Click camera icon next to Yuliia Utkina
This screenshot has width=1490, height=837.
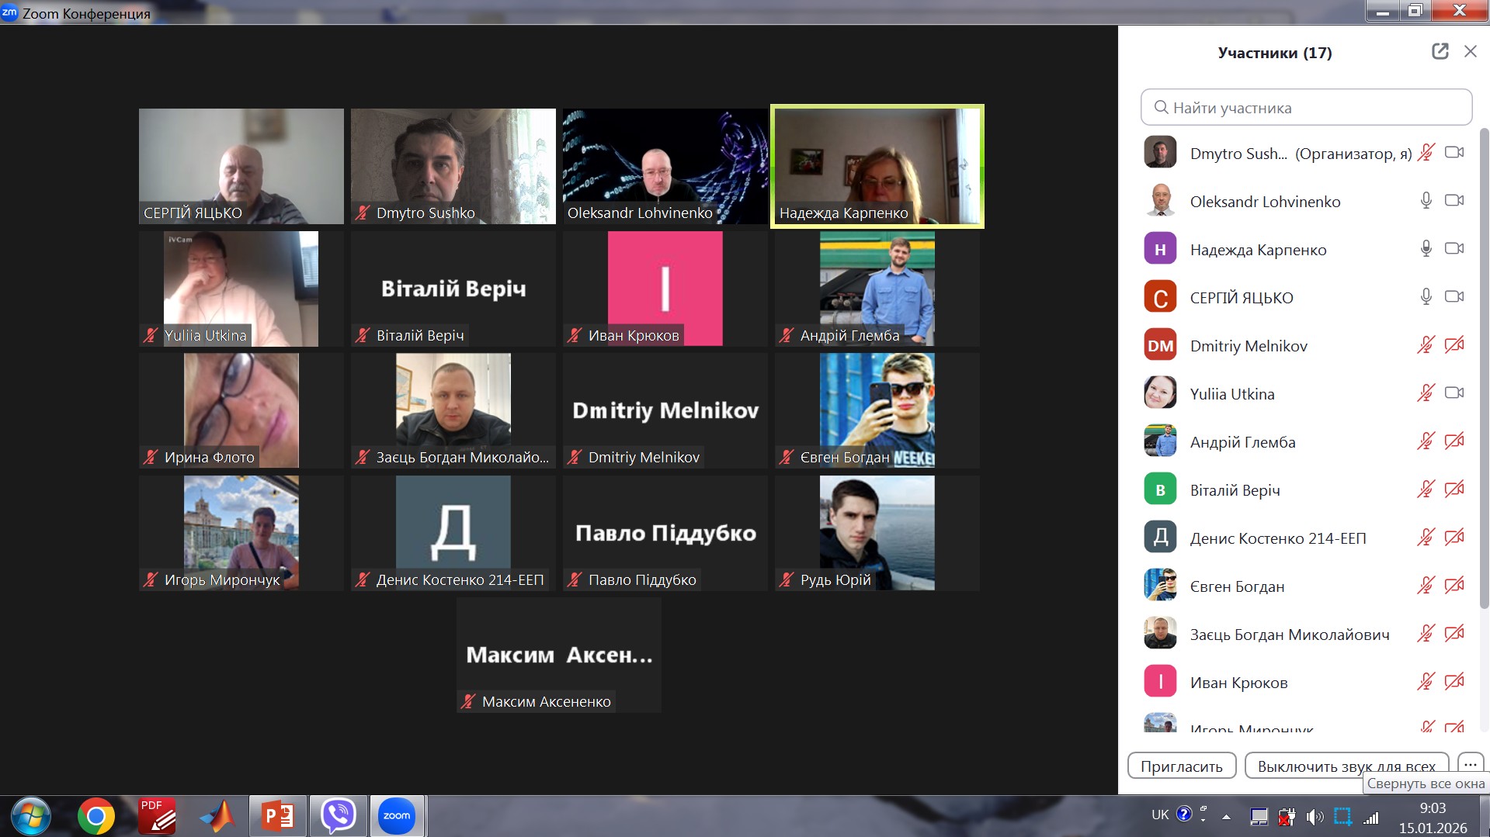point(1454,393)
